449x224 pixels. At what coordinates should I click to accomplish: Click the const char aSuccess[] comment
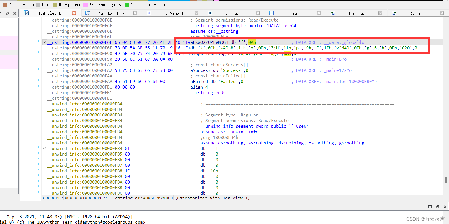point(219,65)
